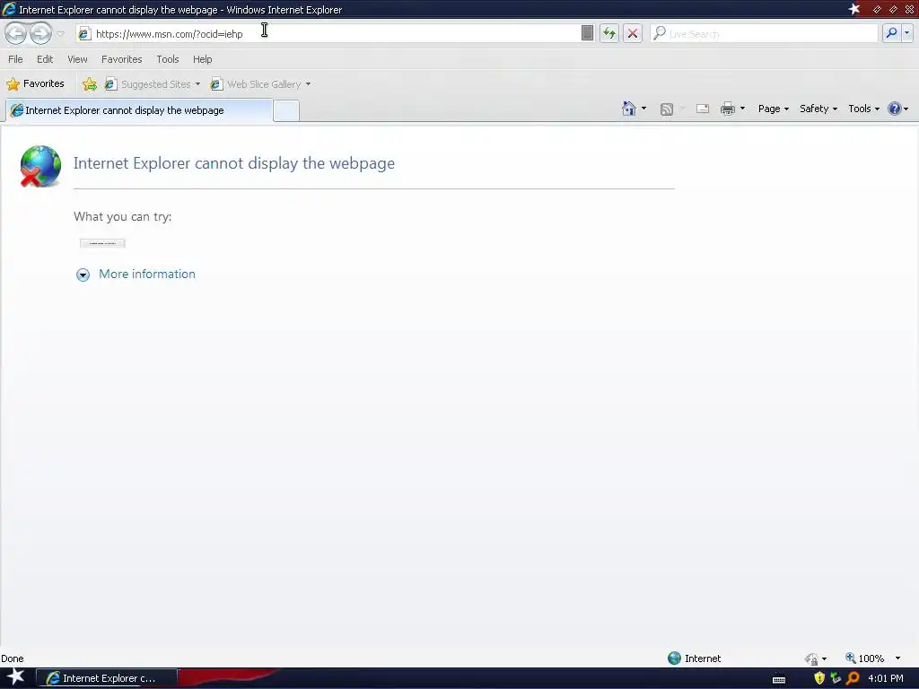Click the small button under 'What you can try'
The width and height of the screenshot is (919, 689).
coord(102,243)
